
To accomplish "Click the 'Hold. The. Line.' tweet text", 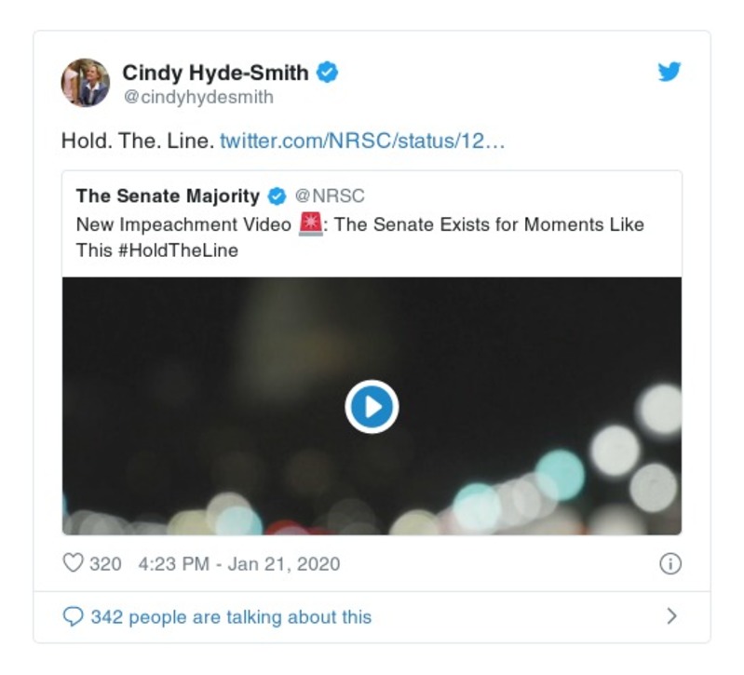I will click(x=137, y=142).
